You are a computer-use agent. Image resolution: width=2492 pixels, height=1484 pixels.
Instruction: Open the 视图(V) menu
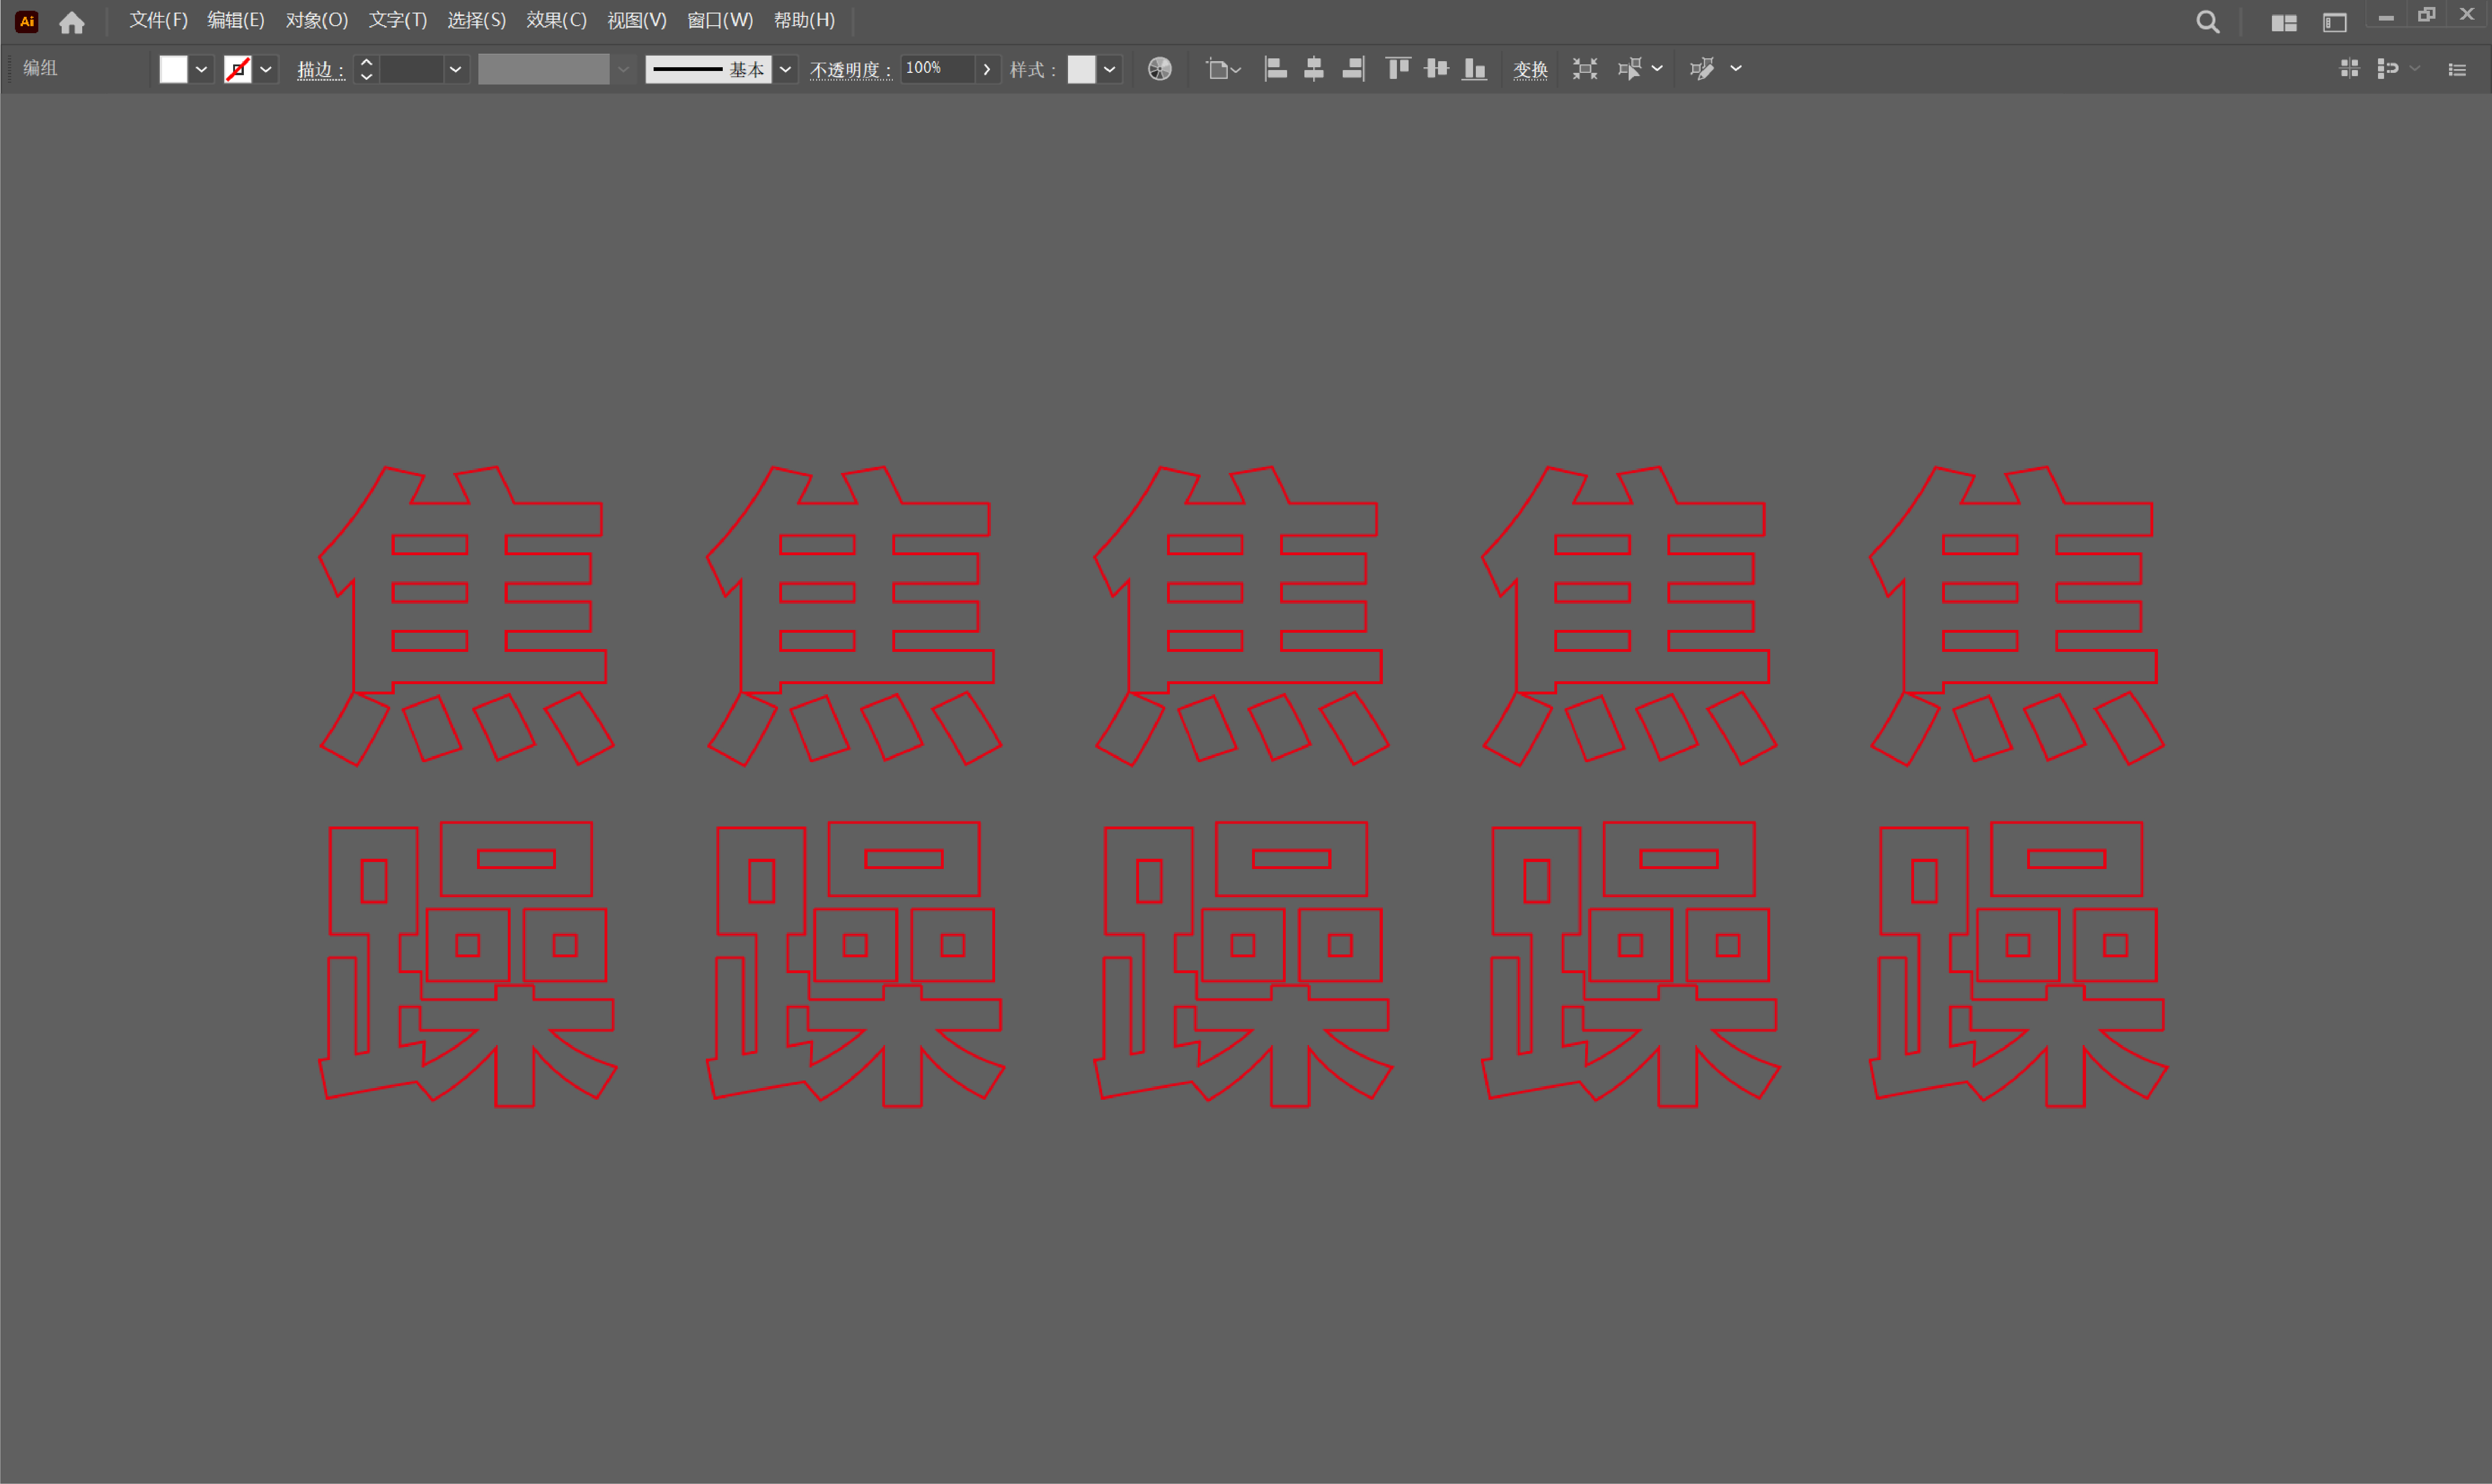click(636, 20)
